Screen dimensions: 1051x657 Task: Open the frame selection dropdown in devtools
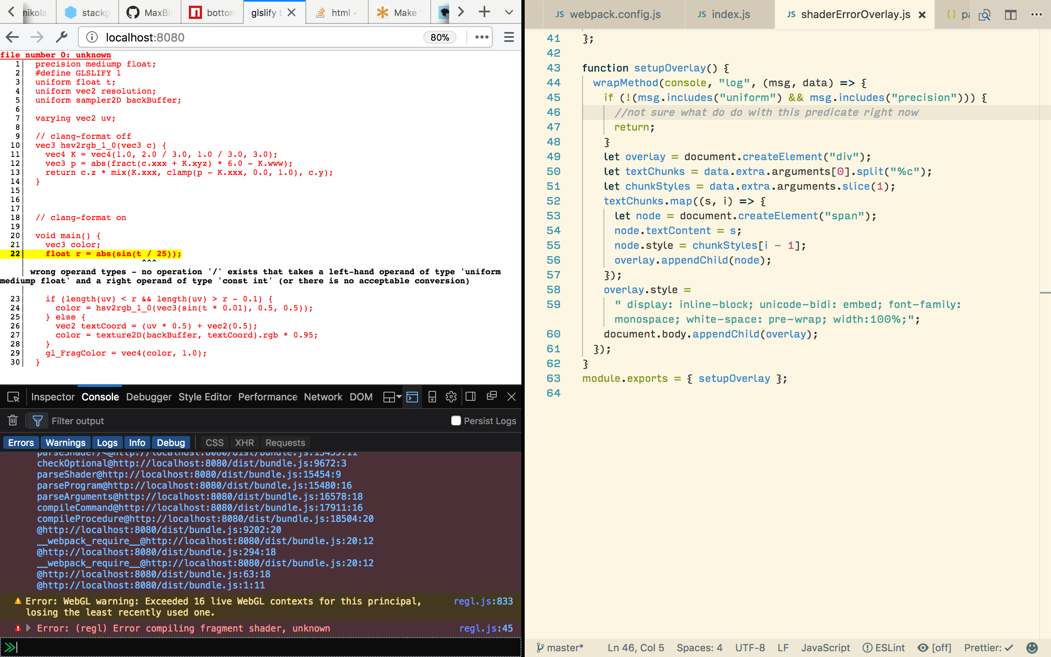tap(392, 397)
